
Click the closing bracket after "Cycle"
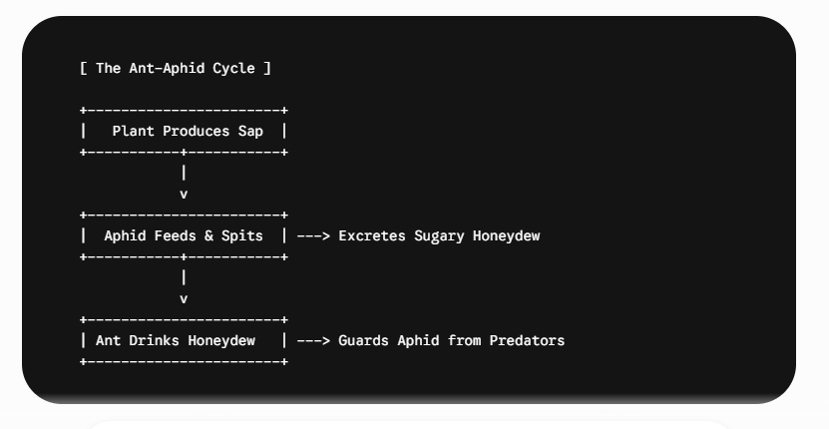267,68
